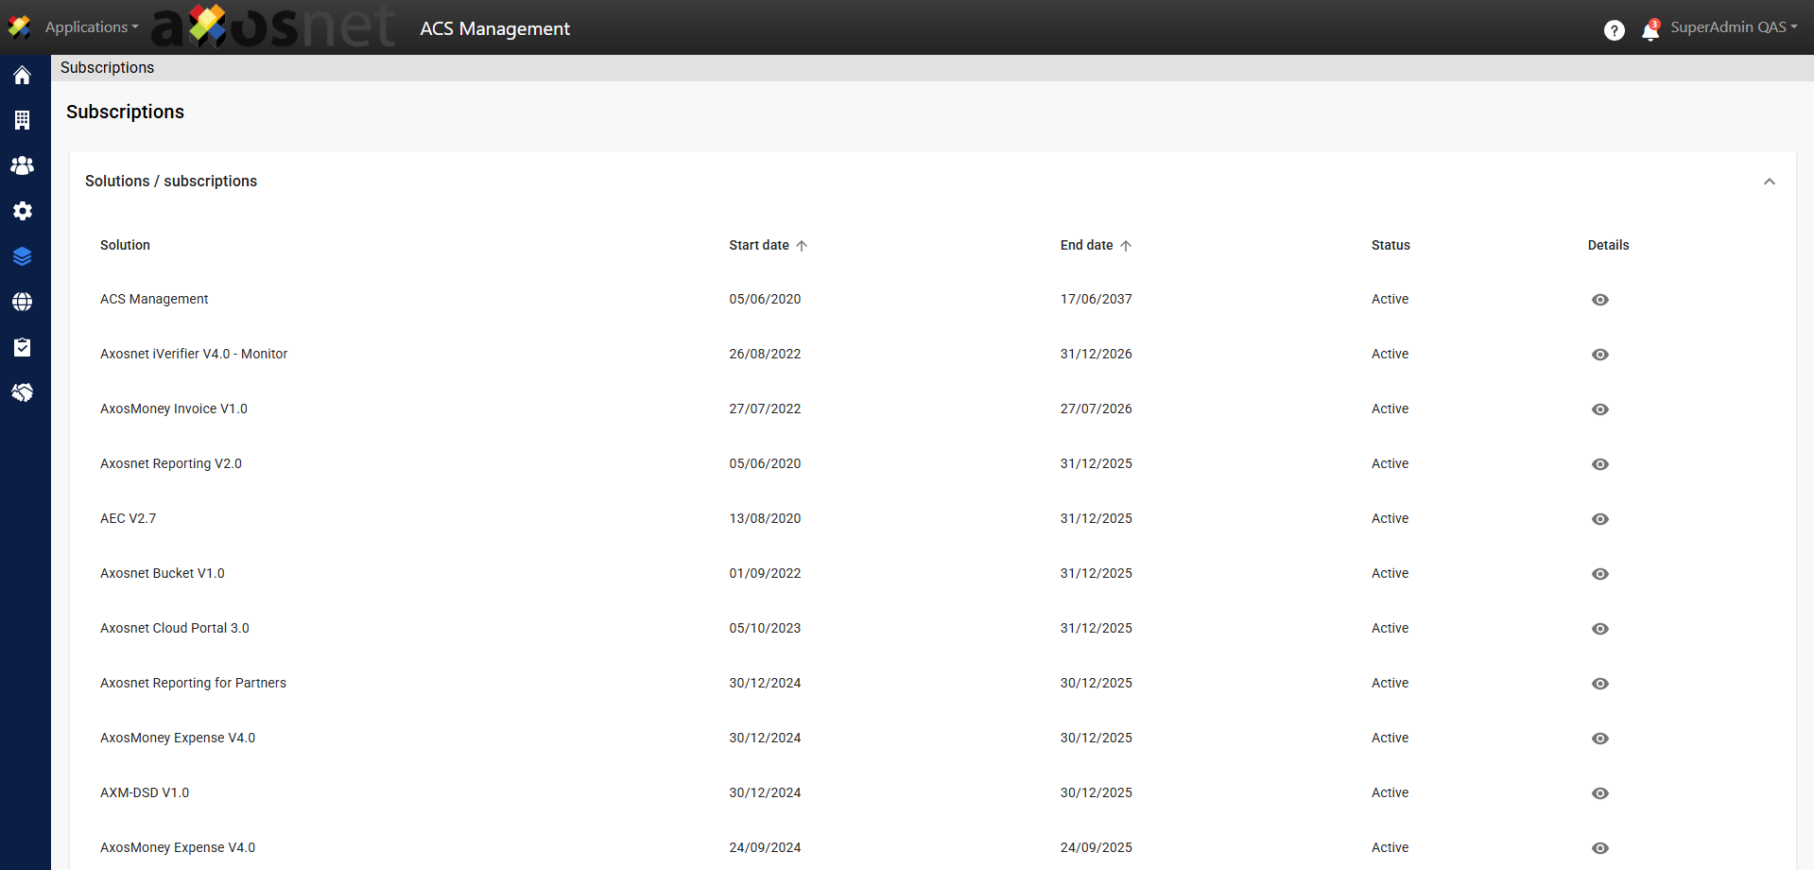Open the globe sidebar icon
Screen dimensions: 1814x870
[x=23, y=302]
